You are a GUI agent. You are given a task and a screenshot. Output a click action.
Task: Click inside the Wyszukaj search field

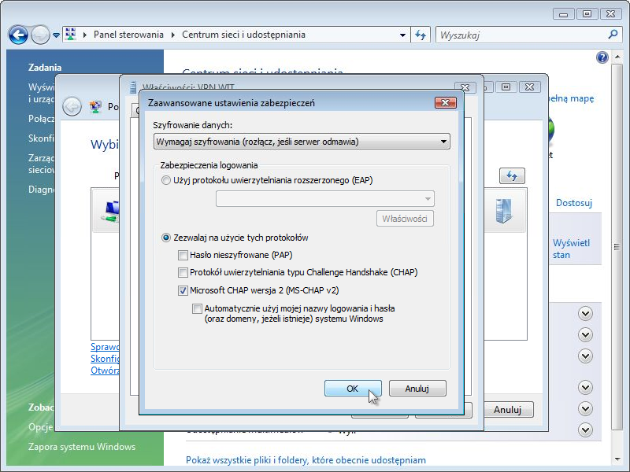coord(520,35)
